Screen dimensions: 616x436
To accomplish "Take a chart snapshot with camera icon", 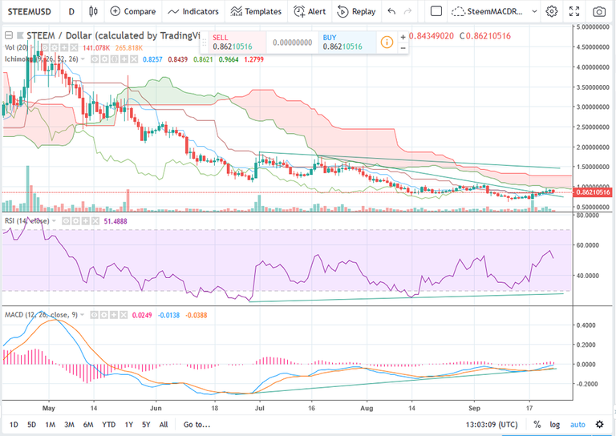I will click(598, 11).
